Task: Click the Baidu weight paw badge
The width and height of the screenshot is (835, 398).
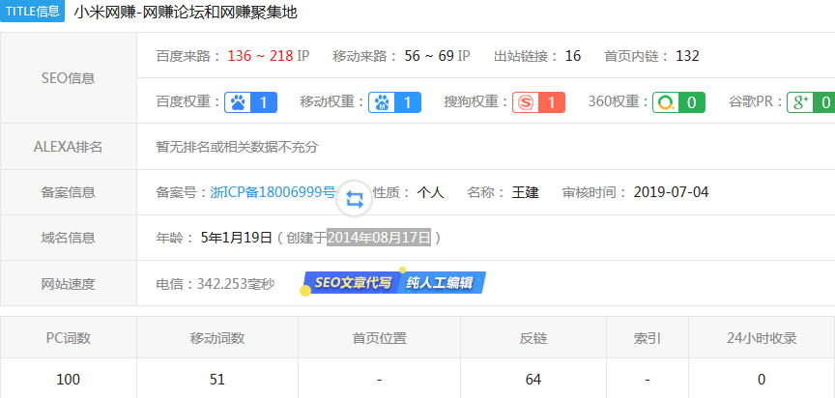Action: 251,102
